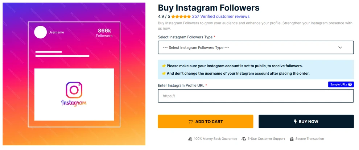
Task: Click the Secure Transaction padlock icon
Action: click(292, 139)
